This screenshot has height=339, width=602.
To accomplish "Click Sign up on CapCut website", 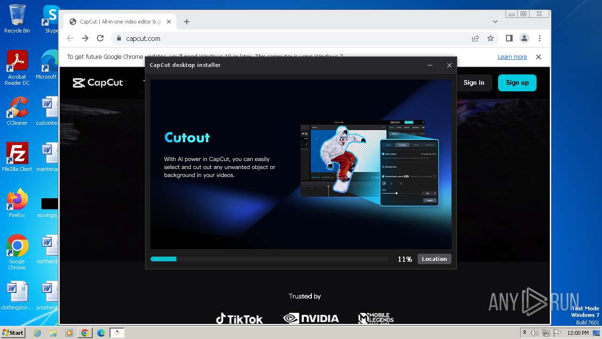I will coord(517,82).
